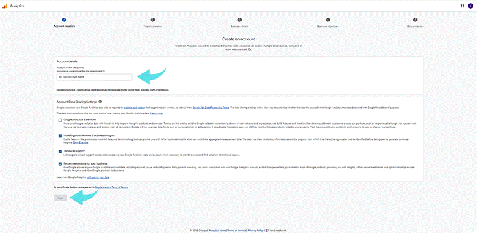
Task: Open the safeguards your data link
Action: 98,177
